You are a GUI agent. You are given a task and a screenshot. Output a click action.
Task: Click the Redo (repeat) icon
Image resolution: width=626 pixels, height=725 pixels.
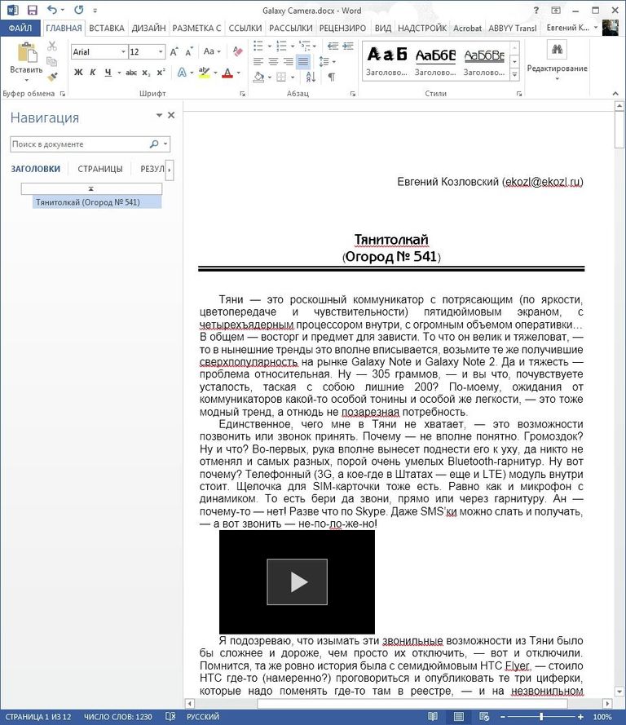tap(79, 10)
